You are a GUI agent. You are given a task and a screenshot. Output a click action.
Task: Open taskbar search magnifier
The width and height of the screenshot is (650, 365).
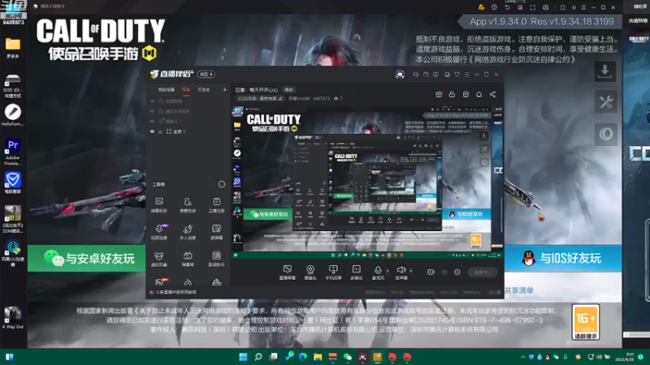(x=258, y=357)
